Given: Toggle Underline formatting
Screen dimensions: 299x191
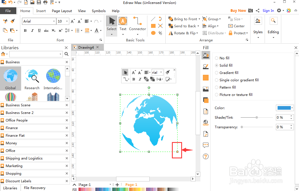Looking at the screenshot, I should tap(39, 30).
